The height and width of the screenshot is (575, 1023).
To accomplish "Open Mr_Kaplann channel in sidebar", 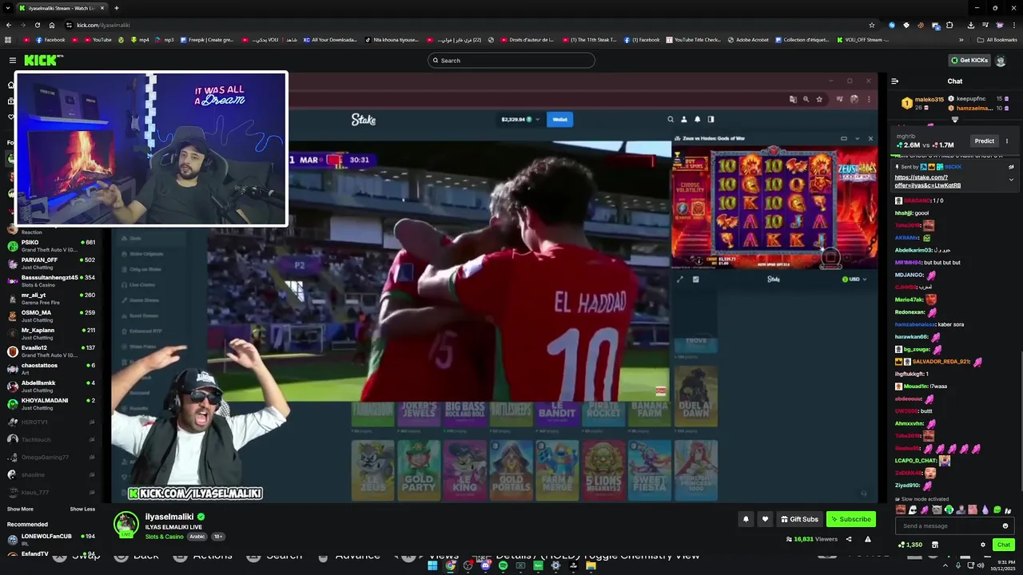I will click(51, 333).
